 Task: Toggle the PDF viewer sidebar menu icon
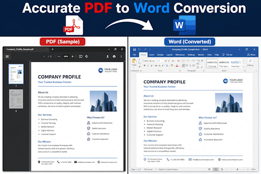[x=7, y=56]
